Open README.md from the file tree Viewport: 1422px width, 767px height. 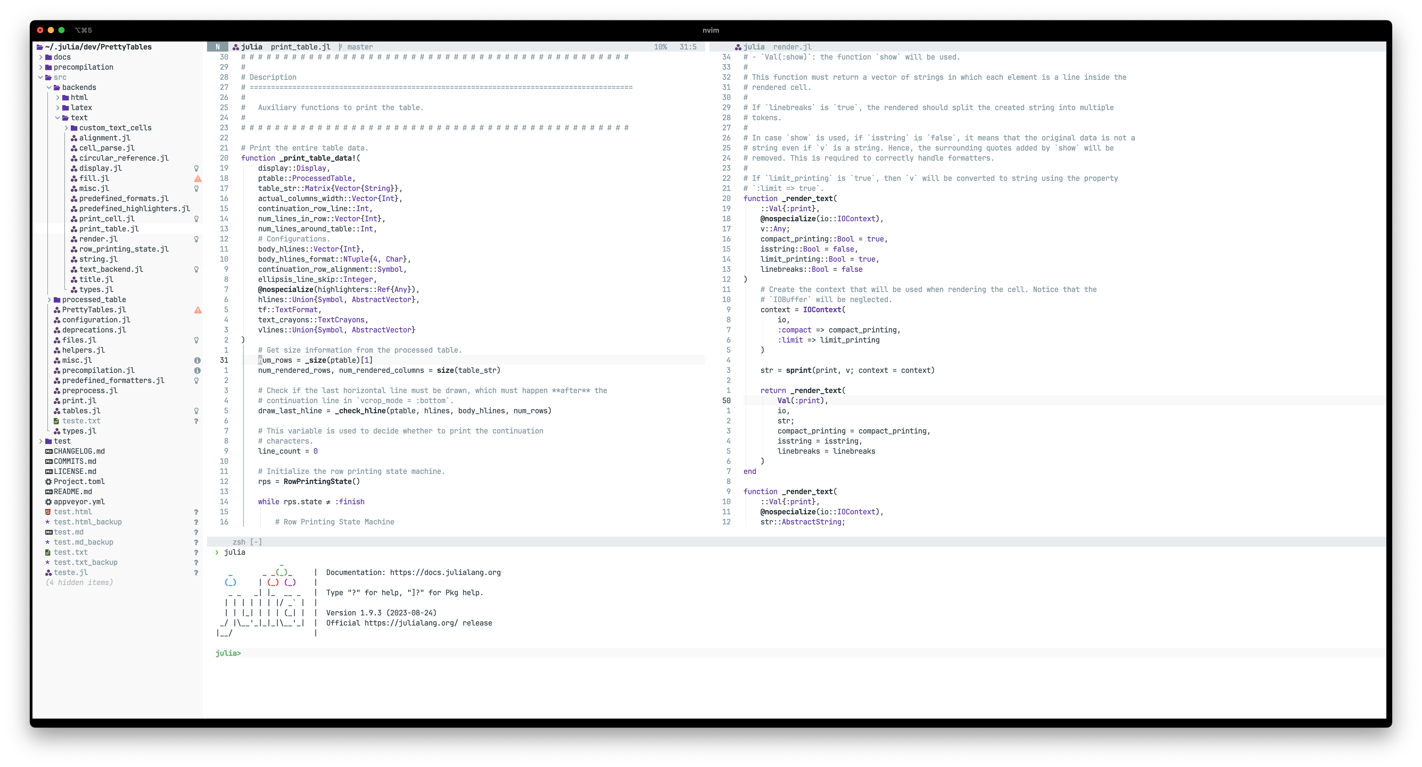coord(72,492)
